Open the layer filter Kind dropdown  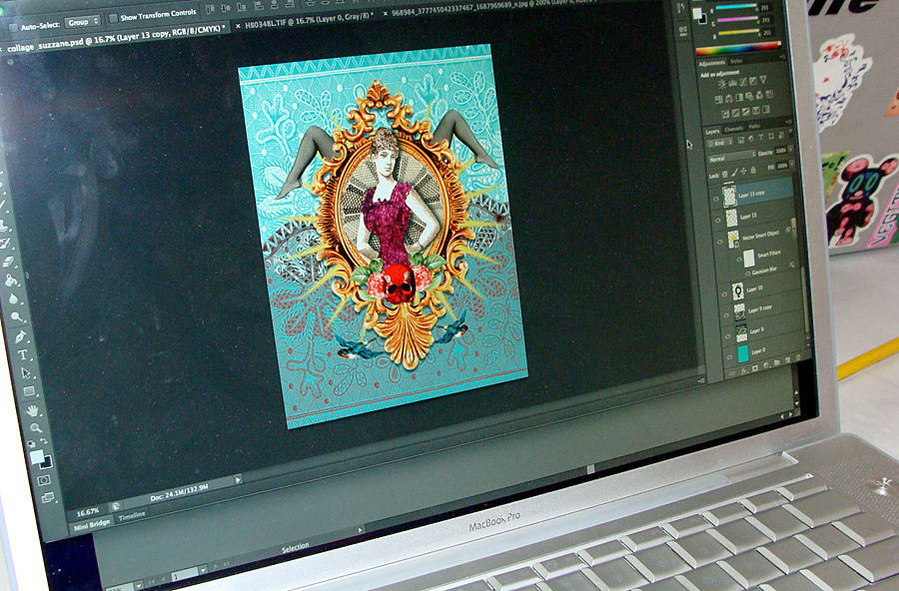pos(720,143)
